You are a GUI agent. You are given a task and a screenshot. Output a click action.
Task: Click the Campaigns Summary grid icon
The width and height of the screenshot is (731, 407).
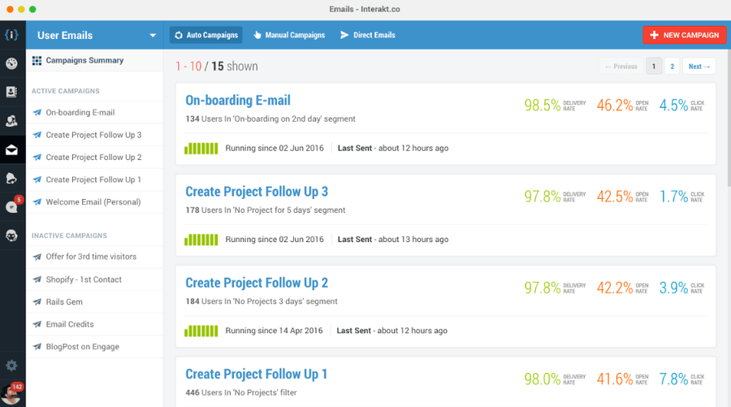click(x=37, y=60)
